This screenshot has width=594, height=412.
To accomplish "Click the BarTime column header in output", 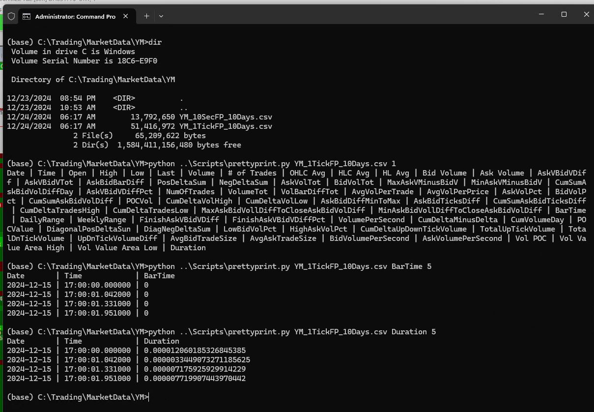I will pos(159,276).
